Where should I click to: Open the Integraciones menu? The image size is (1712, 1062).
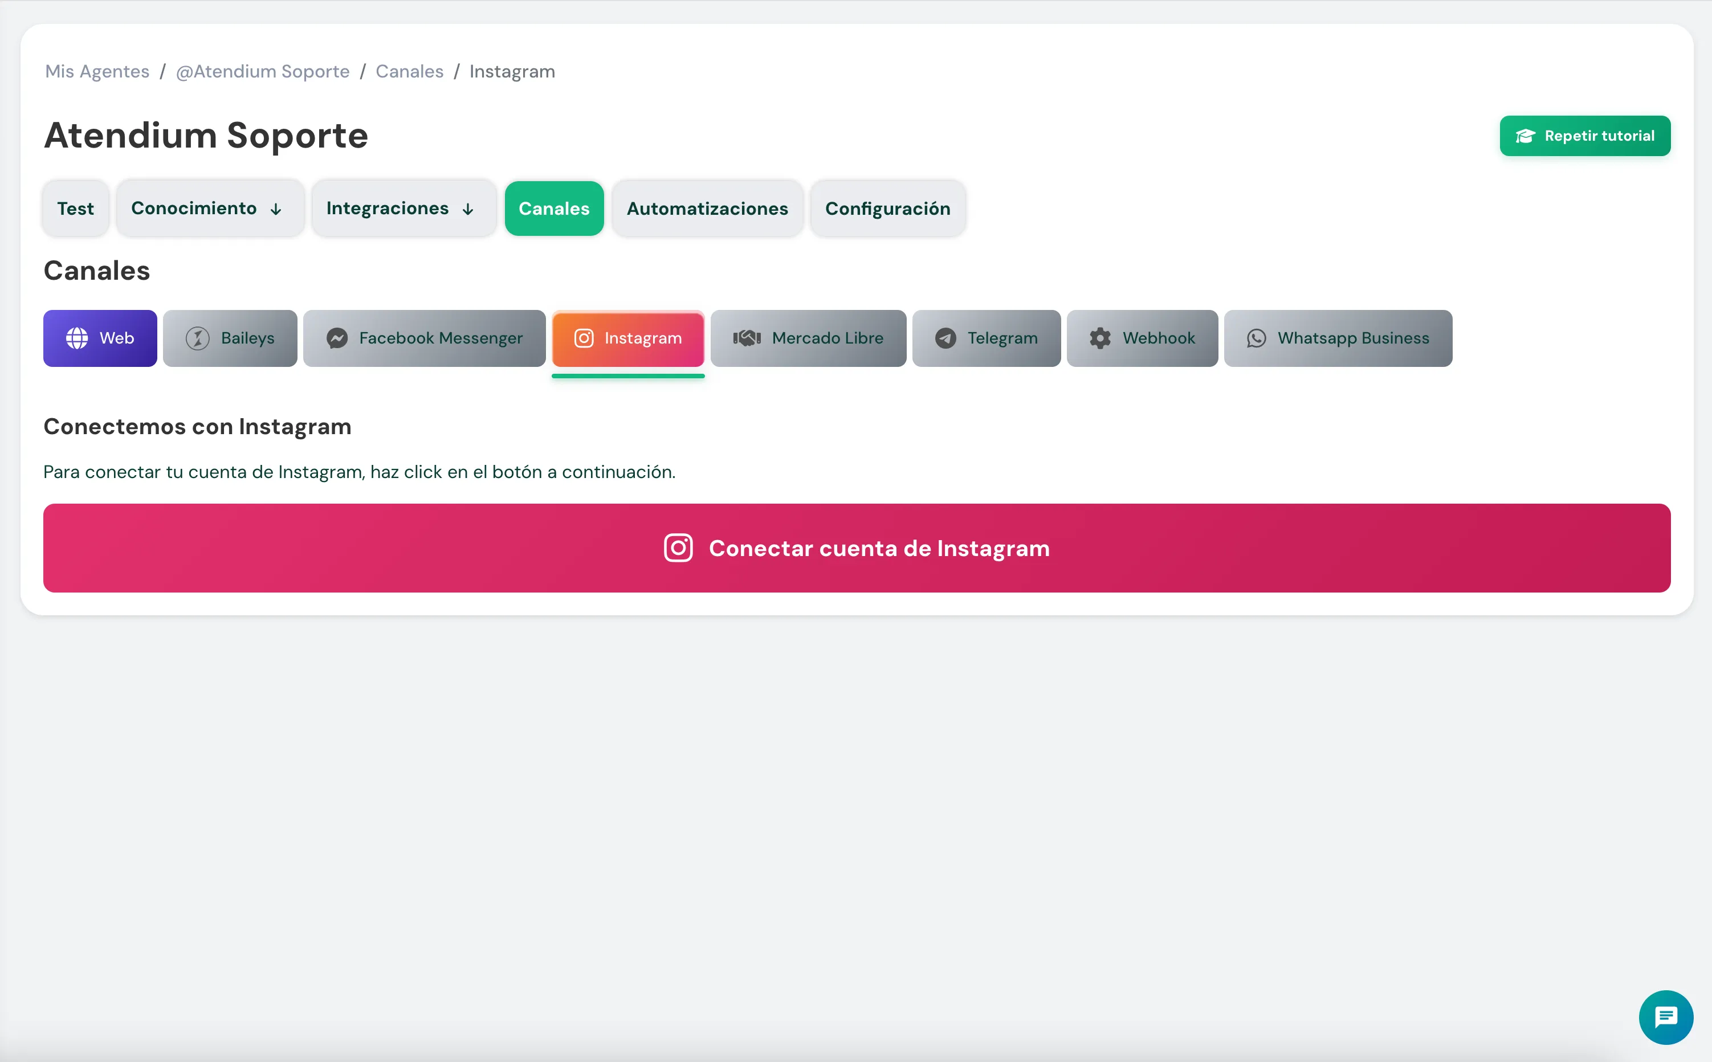tap(404, 208)
